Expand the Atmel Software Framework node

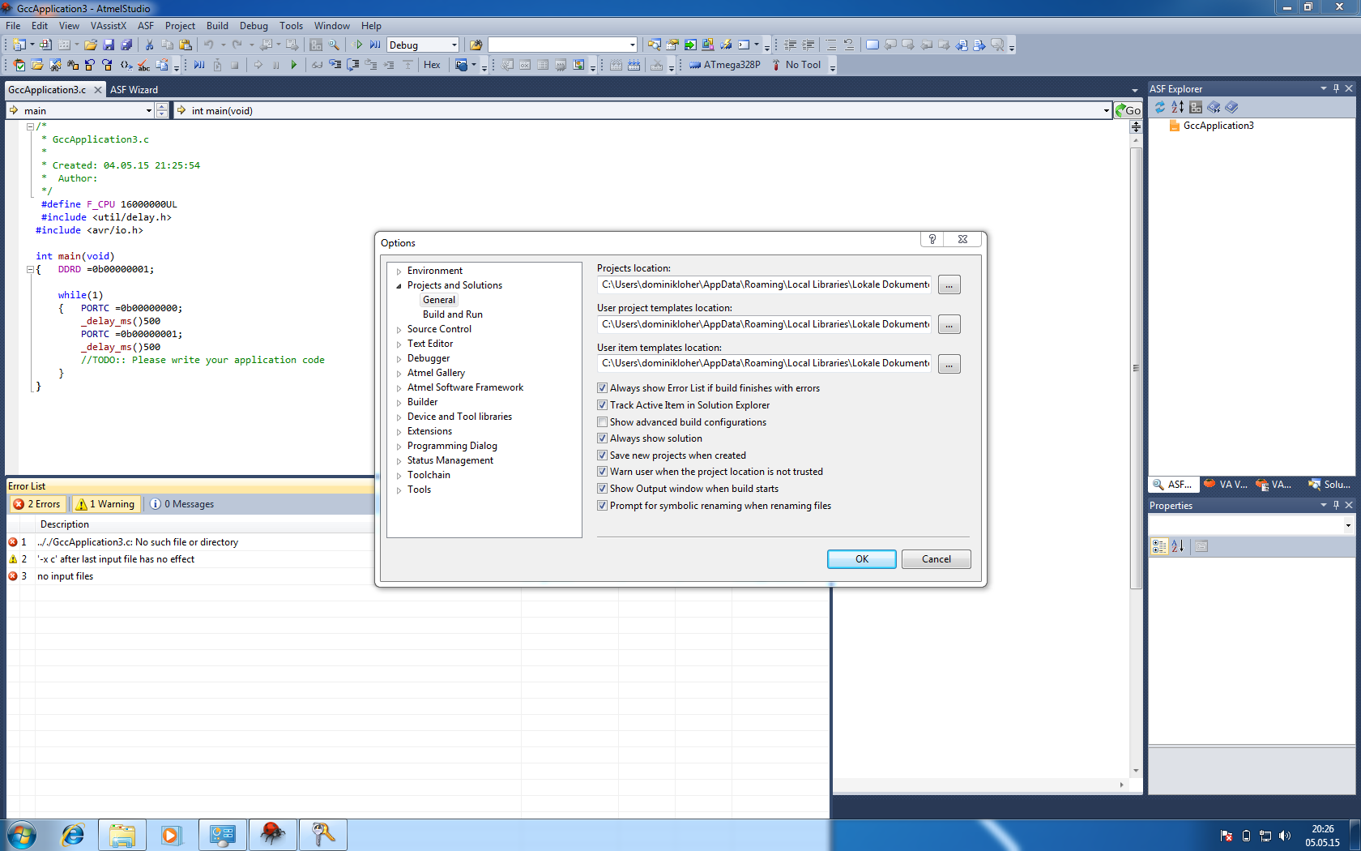[399, 388]
